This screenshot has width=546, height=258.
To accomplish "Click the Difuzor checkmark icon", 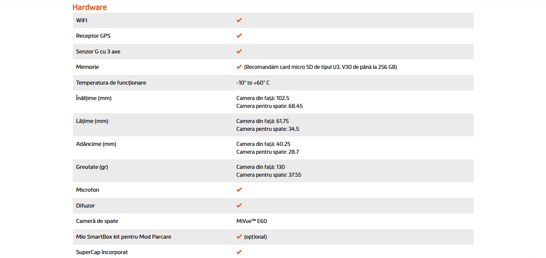I will [x=239, y=206].
